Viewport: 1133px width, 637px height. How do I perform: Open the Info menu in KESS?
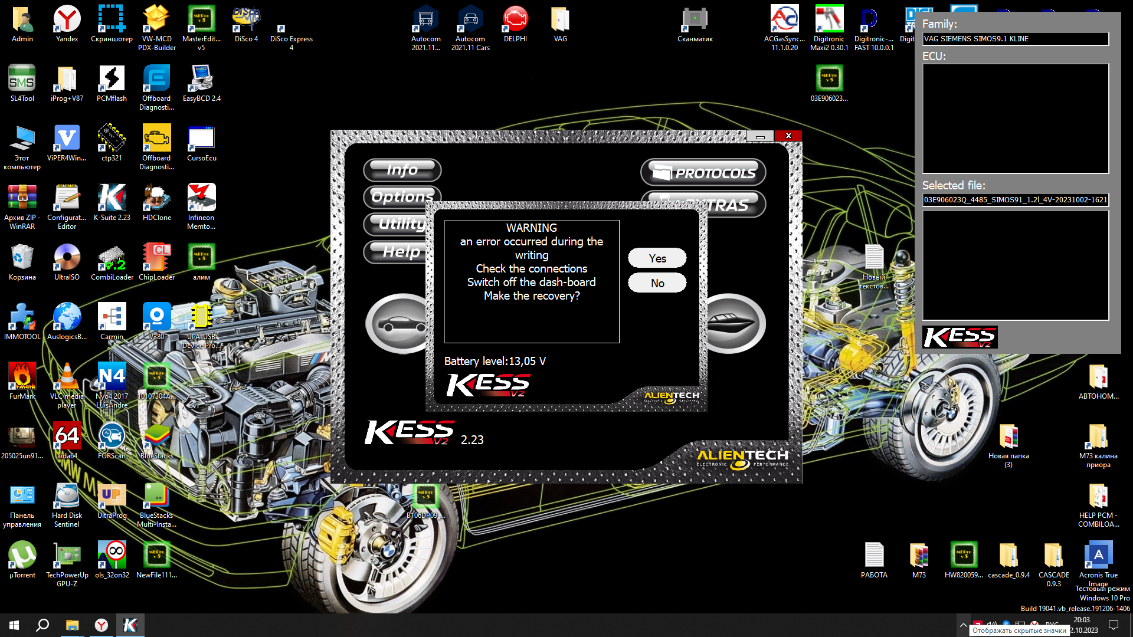(x=402, y=170)
